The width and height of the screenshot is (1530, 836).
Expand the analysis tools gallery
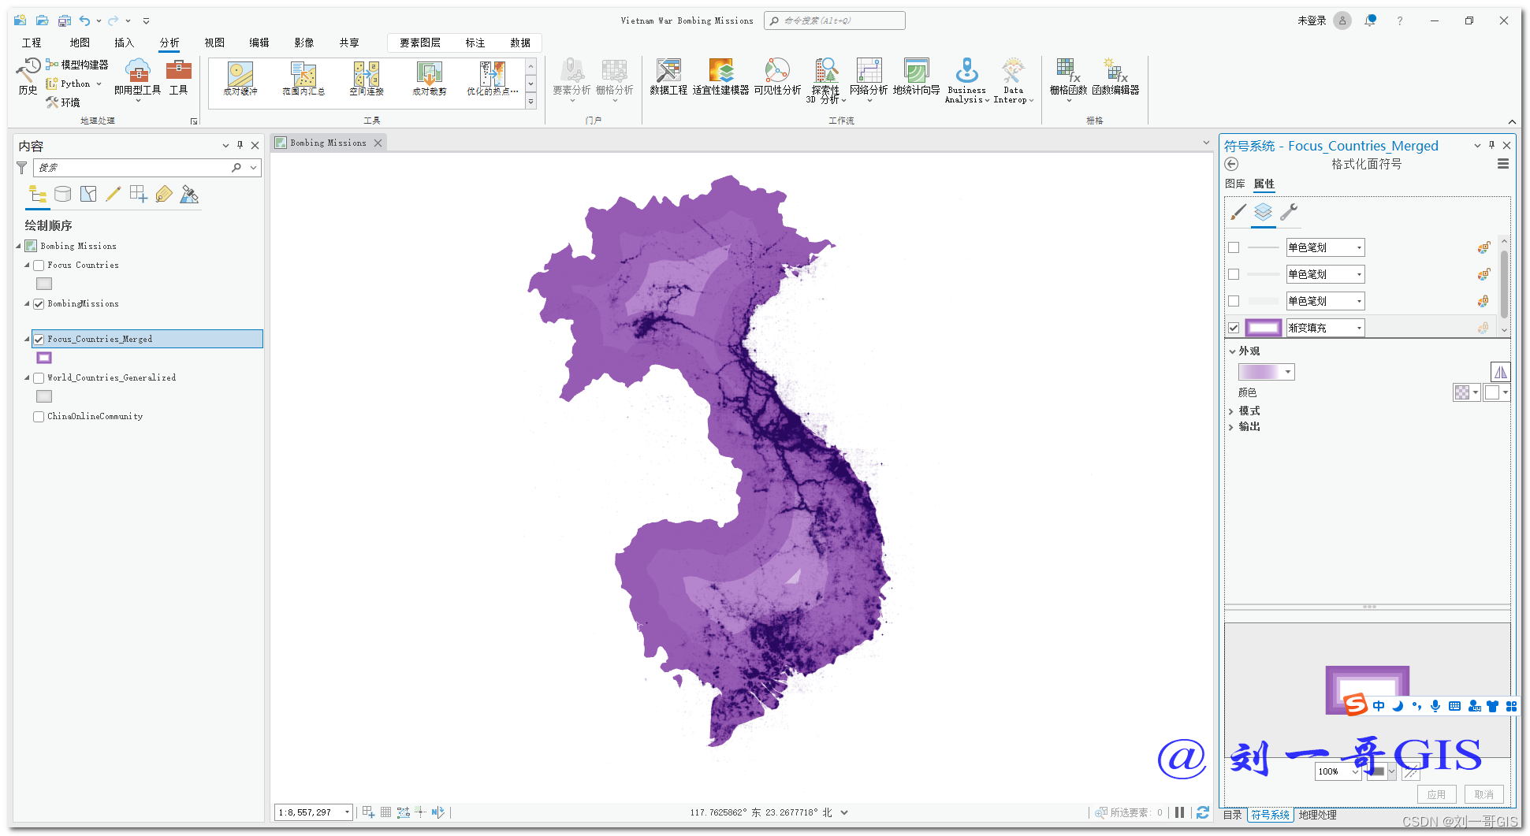(530, 102)
